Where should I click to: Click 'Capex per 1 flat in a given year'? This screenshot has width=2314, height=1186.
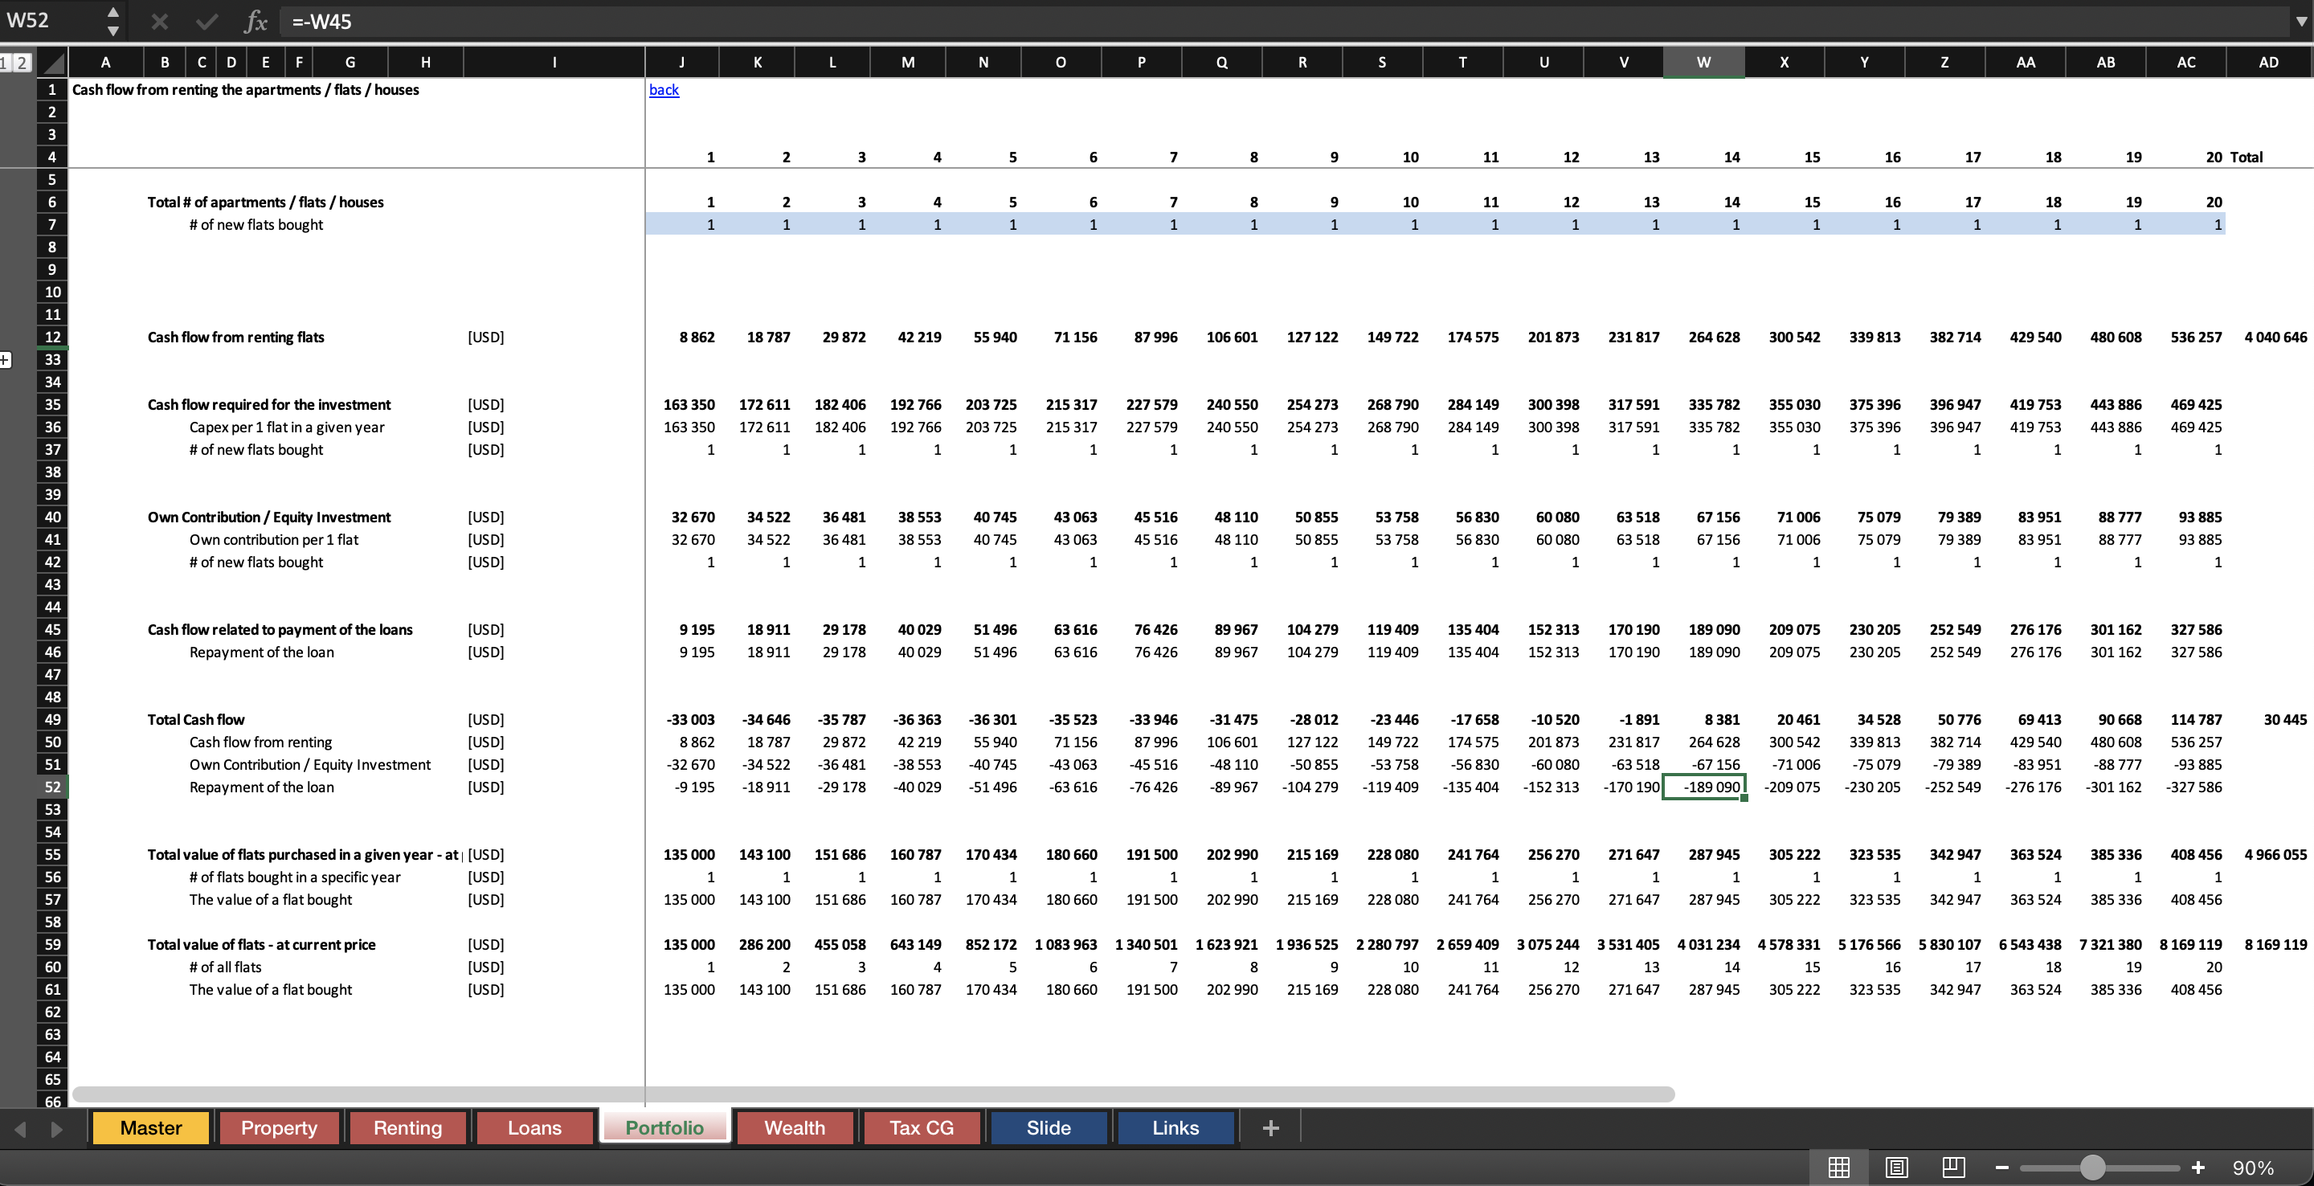[287, 427]
